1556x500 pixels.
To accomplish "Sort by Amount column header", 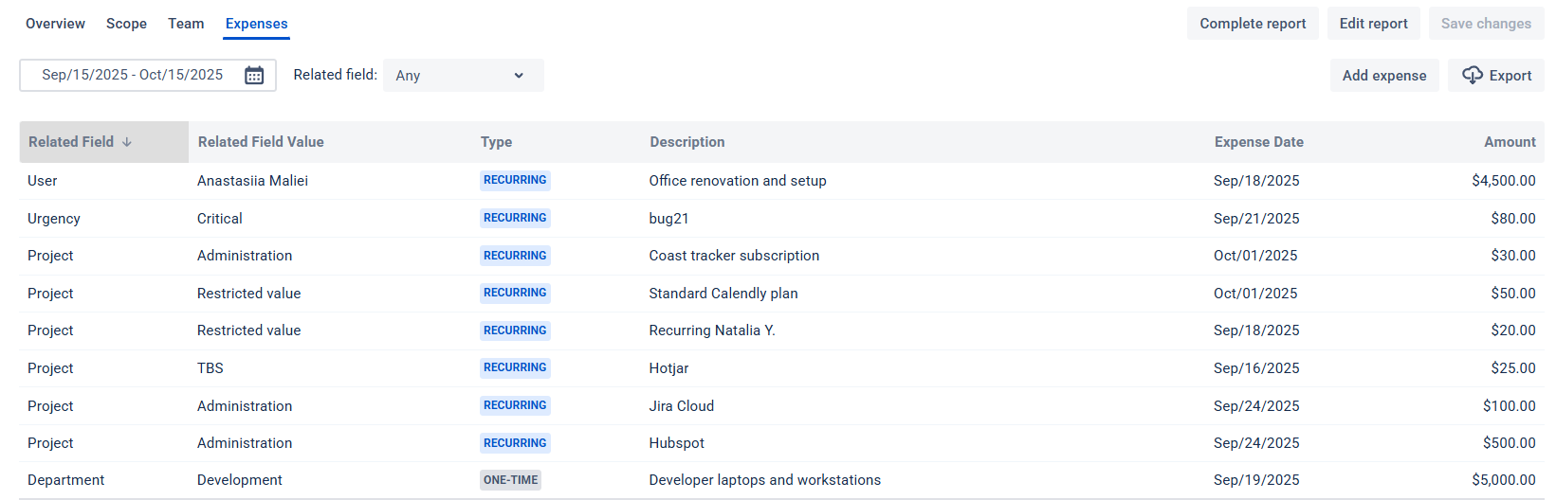I will 1510,142.
